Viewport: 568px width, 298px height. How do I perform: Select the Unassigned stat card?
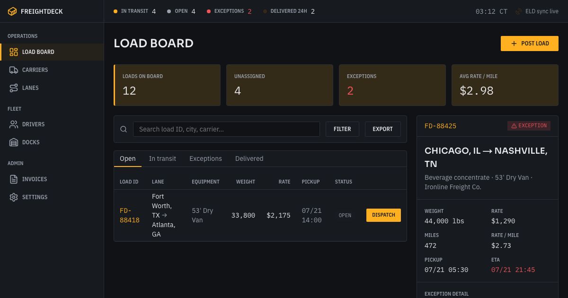point(280,85)
